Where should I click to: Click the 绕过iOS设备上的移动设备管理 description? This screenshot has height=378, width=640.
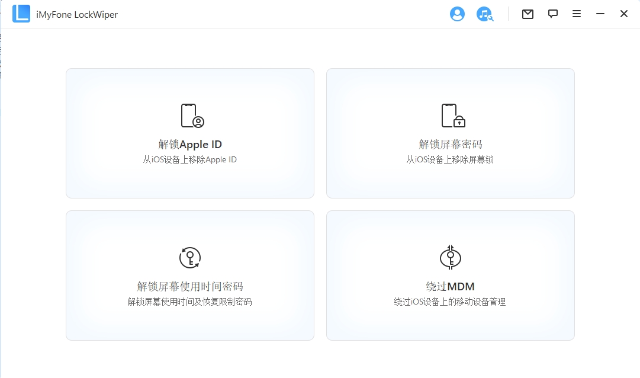[x=450, y=302]
